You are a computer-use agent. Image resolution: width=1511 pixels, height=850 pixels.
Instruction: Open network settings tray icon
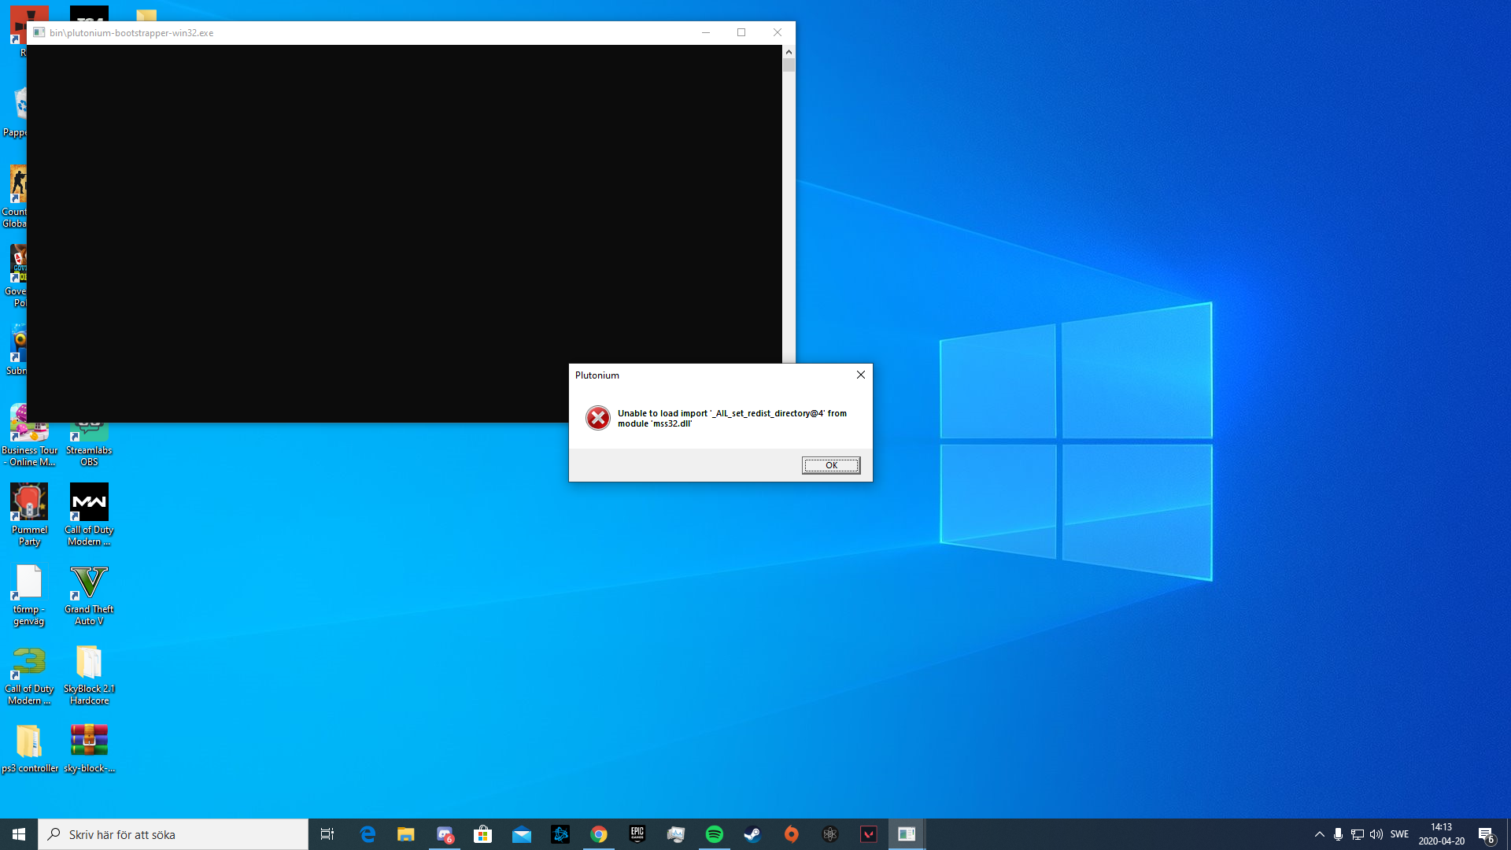[1358, 834]
